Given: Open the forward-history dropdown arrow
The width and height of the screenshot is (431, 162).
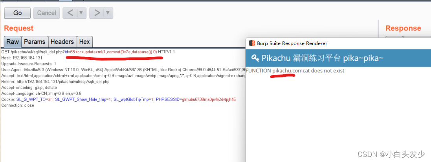Looking at the screenshot, I should 108,13.
